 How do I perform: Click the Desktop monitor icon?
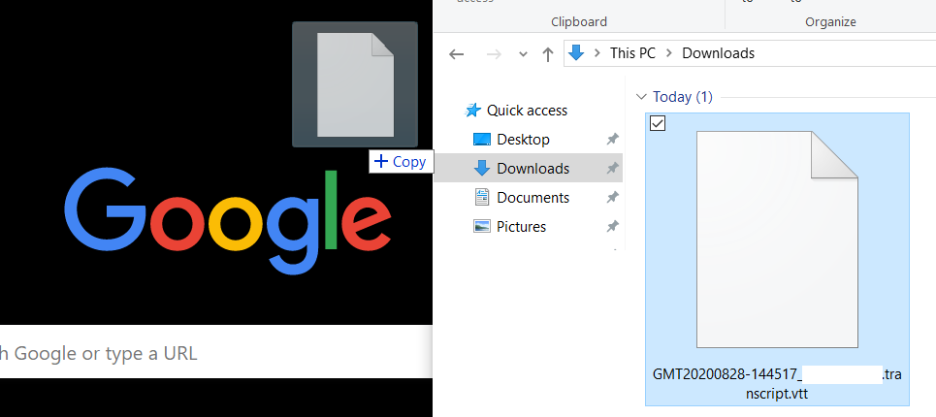pos(482,140)
